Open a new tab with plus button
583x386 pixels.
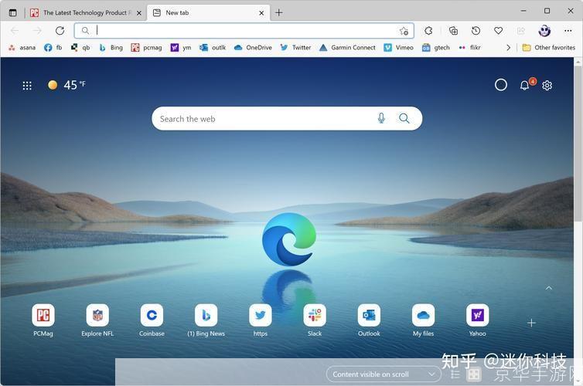pos(279,12)
